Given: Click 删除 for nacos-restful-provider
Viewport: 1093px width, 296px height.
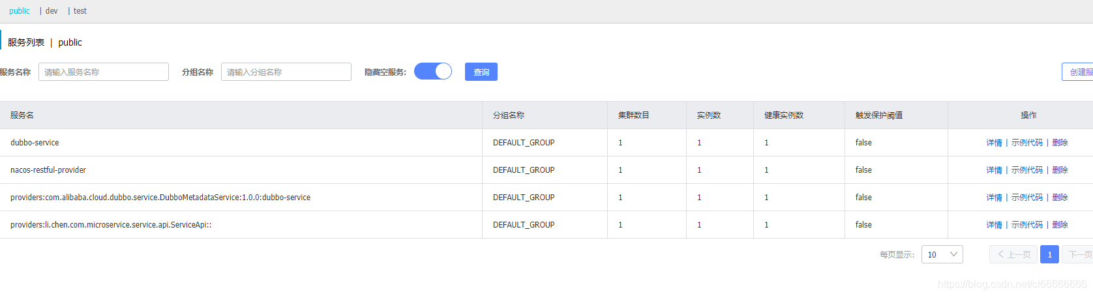Looking at the screenshot, I should point(1060,170).
